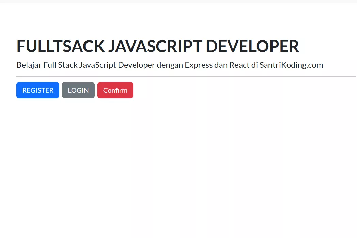357x238 pixels.
Task: Click the SantriKoding.com text in subtitle
Action: 291,65
